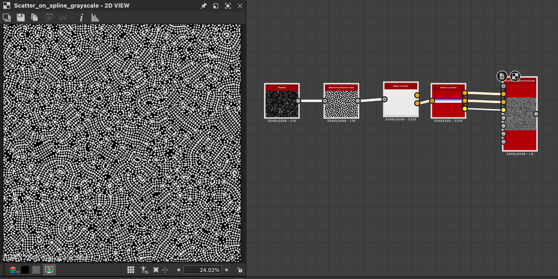558x279 pixels.
Task: Select the gray background color swatch
Action: tap(36, 269)
